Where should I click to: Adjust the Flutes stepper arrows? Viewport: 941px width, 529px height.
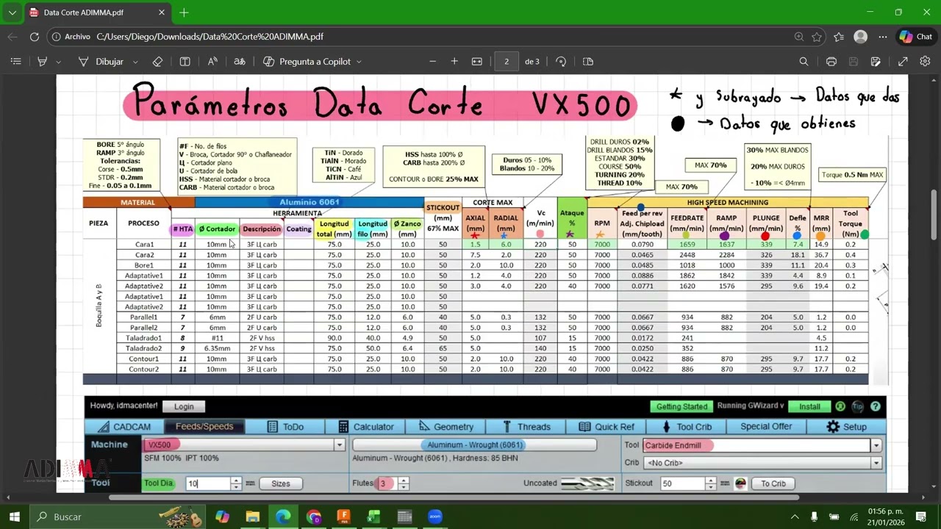click(x=404, y=483)
